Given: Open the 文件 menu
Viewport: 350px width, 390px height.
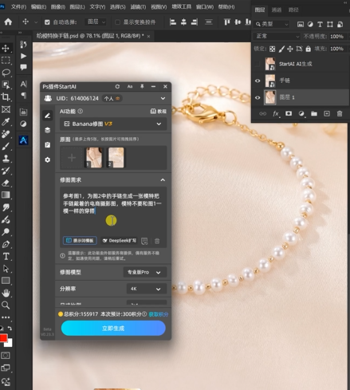Looking at the screenshot, I should coord(18,7).
